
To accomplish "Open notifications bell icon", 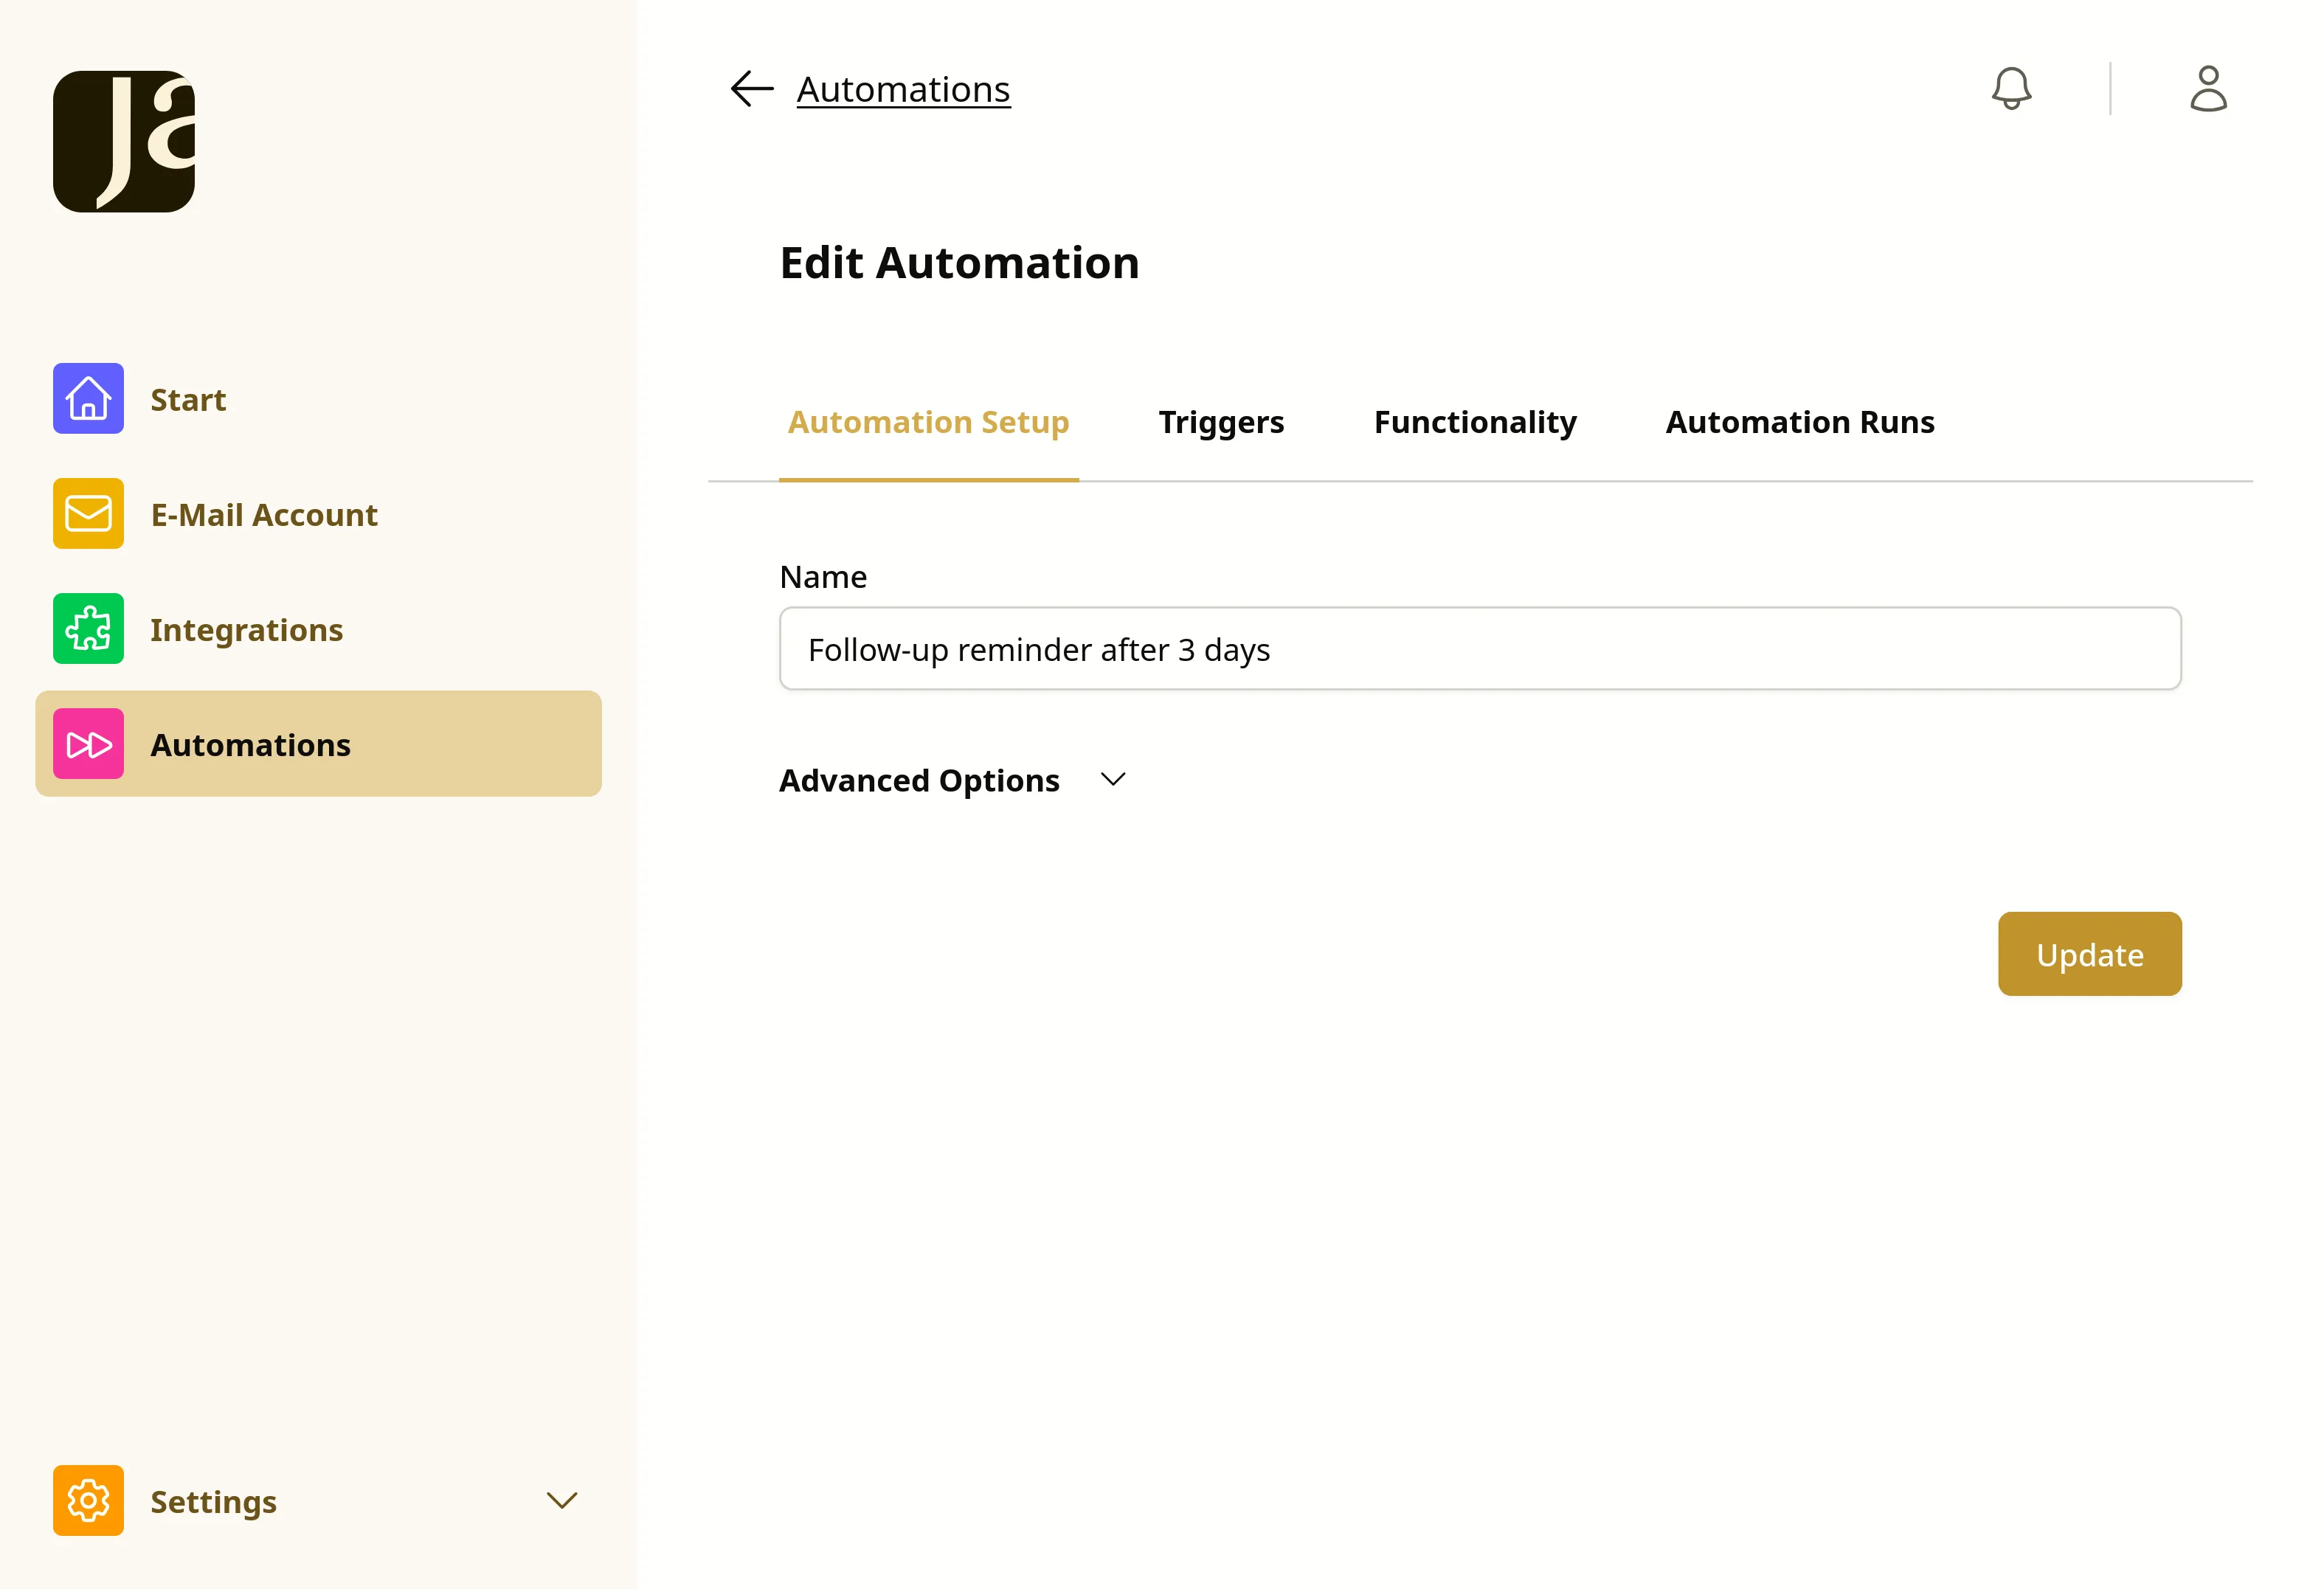I will (2011, 89).
